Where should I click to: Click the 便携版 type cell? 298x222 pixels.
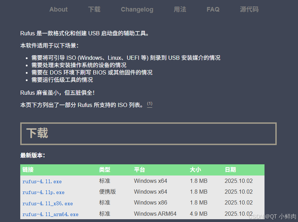coord(107,192)
